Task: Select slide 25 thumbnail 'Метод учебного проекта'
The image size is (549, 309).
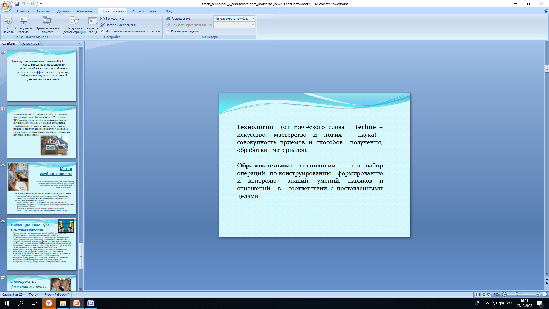Action: click(41, 188)
